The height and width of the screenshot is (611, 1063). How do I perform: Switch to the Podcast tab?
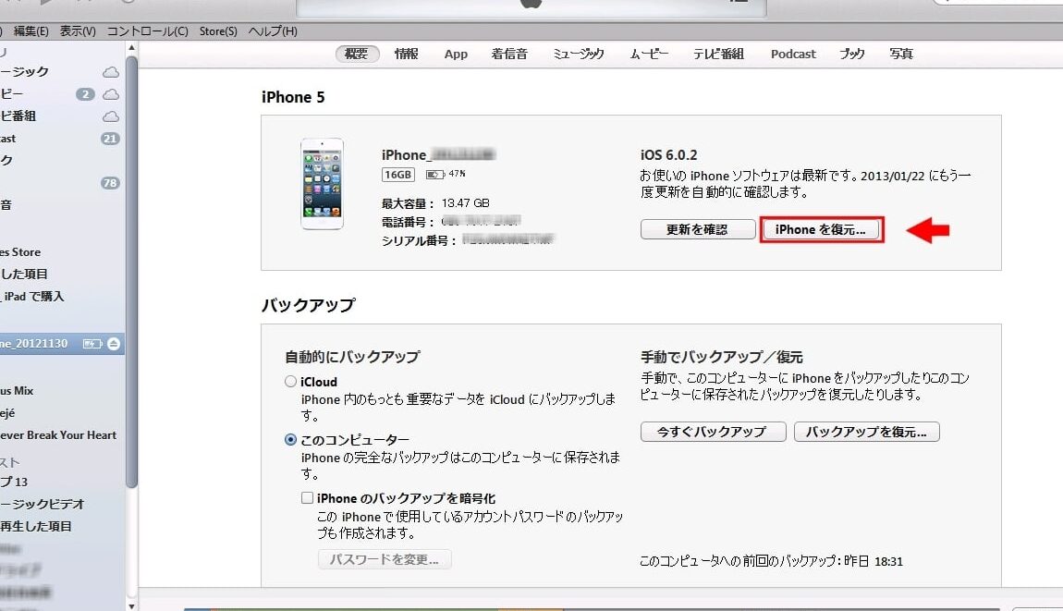pyautogui.click(x=793, y=55)
